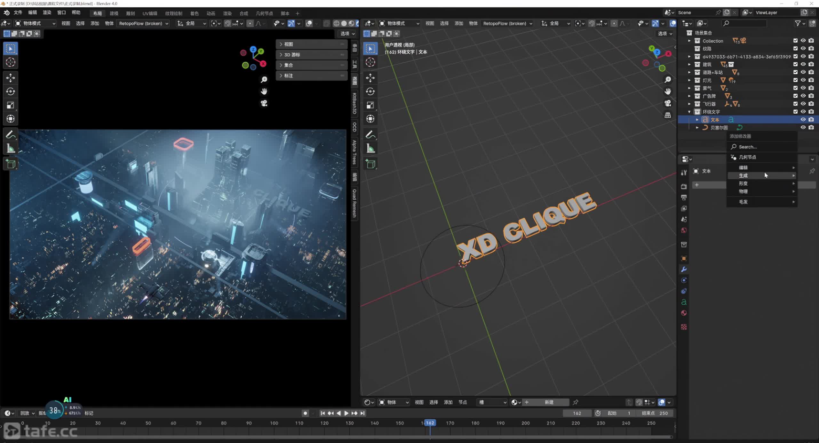Hide the 贝塞尔圆 object in outliner
819x443 pixels.
[x=803, y=127]
